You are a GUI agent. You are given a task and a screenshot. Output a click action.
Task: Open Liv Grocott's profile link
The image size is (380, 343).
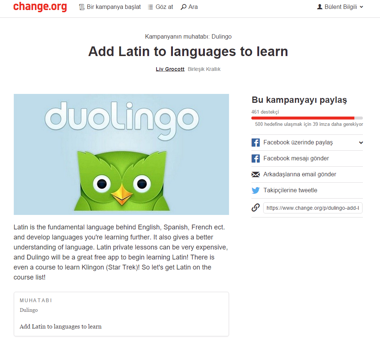[x=170, y=69]
